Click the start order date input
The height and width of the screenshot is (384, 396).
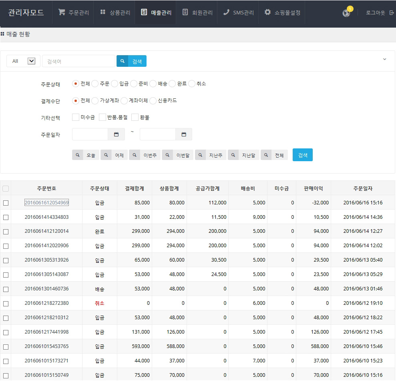pyautogui.click(x=90, y=134)
